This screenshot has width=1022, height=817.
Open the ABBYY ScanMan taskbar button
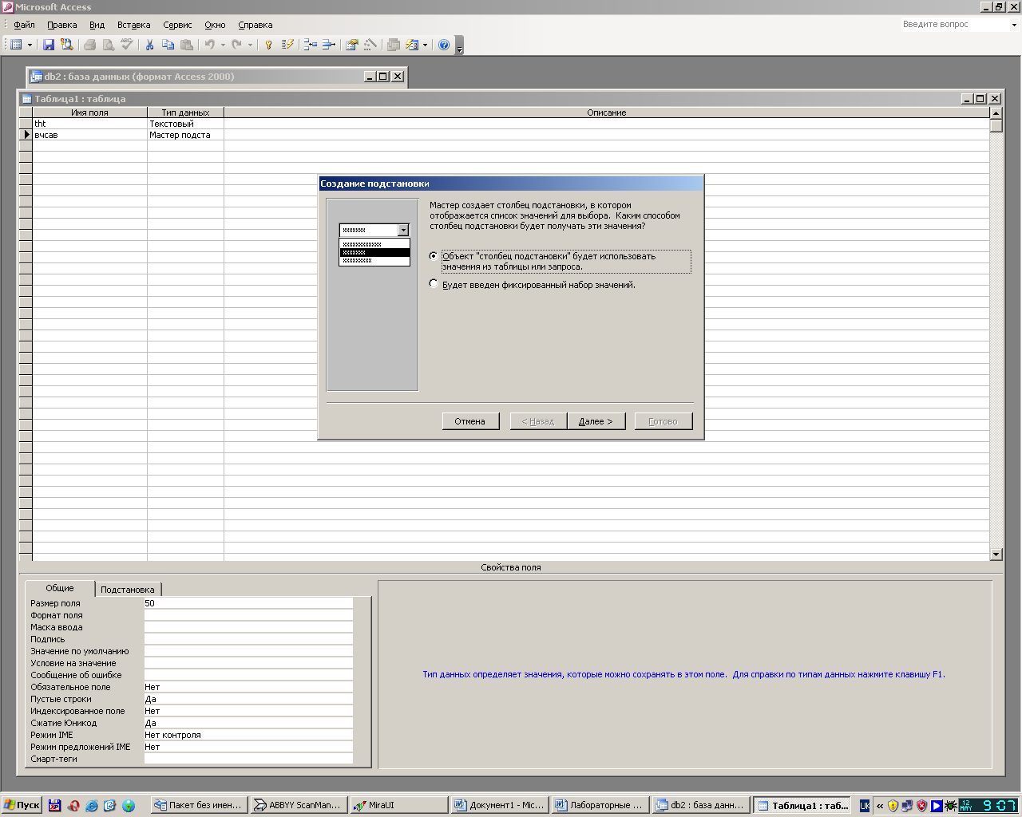298,805
